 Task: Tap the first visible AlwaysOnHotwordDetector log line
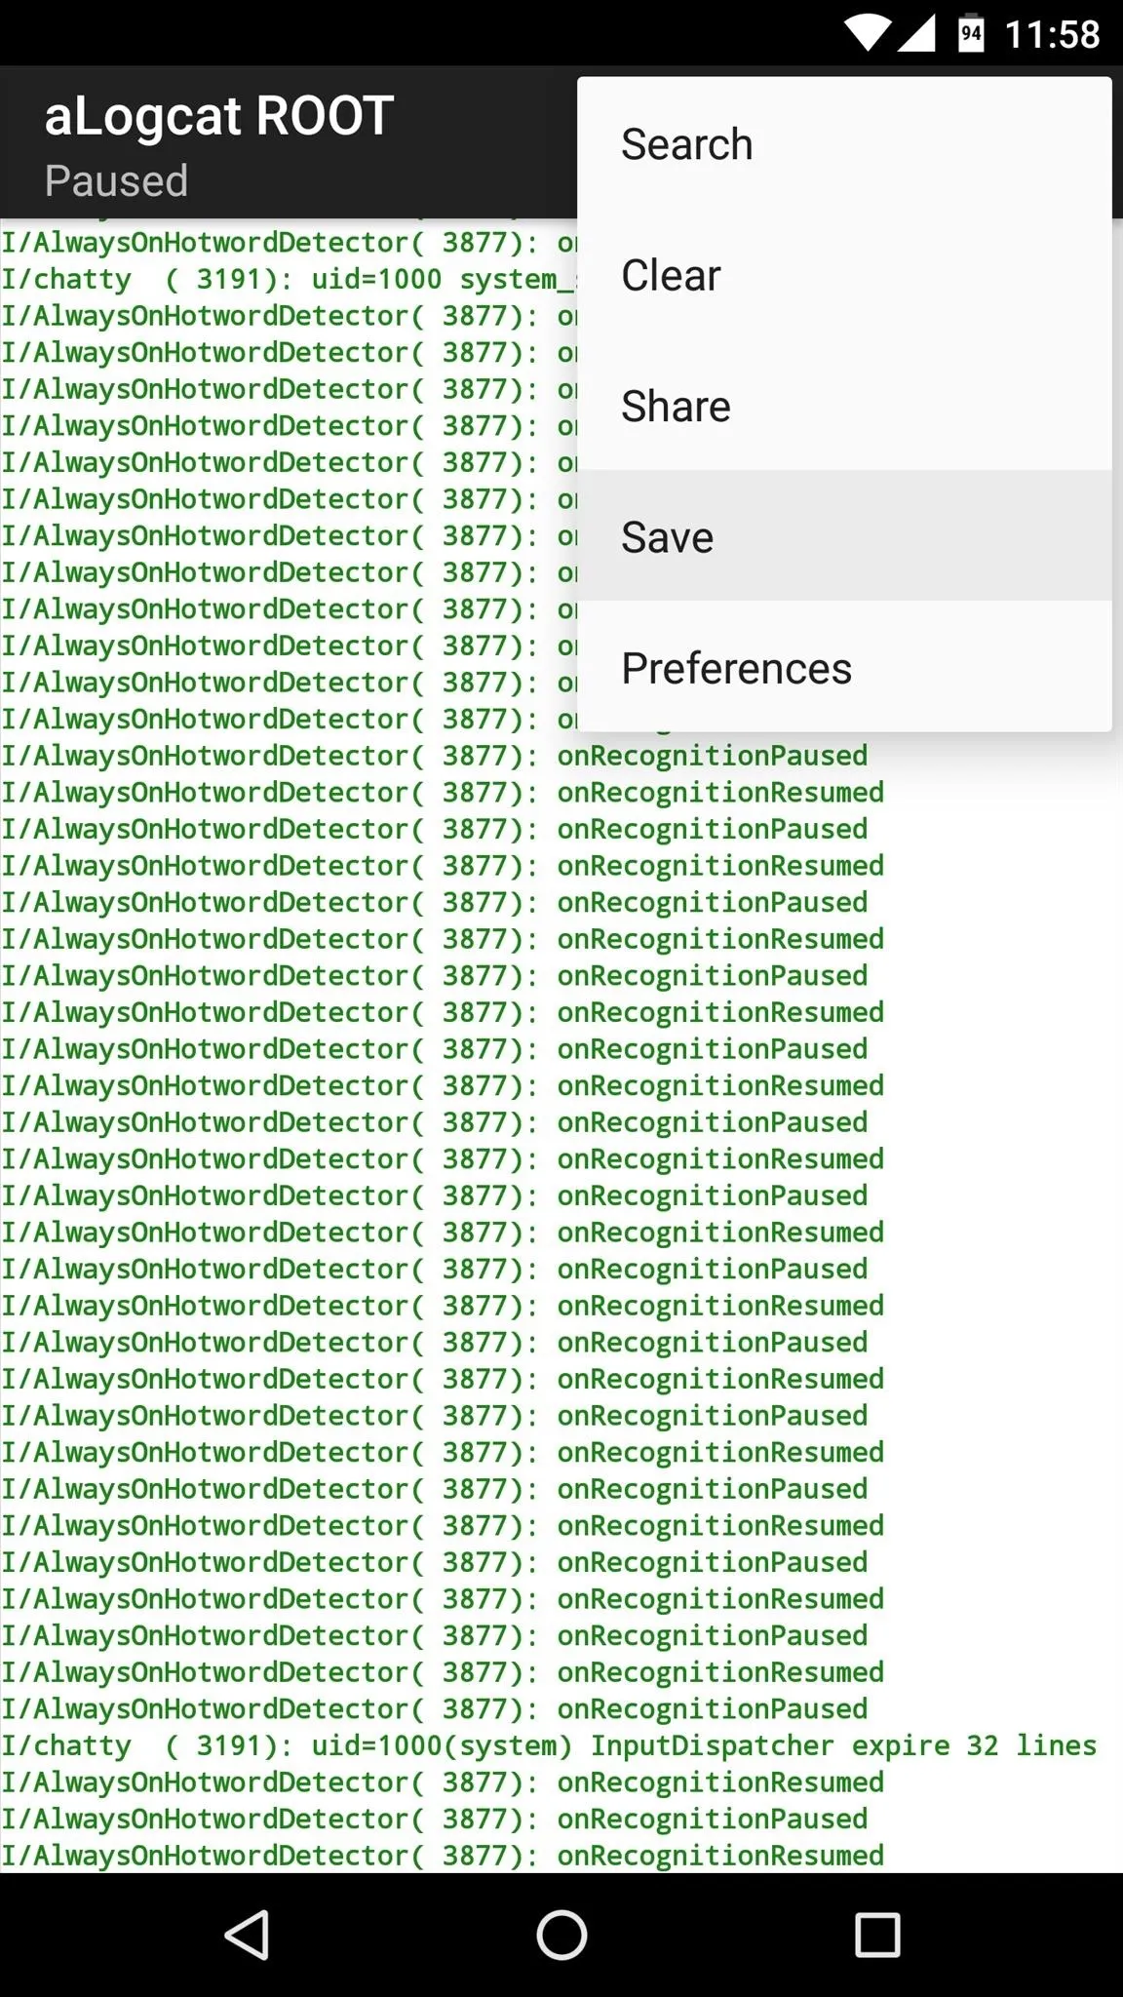point(289,242)
